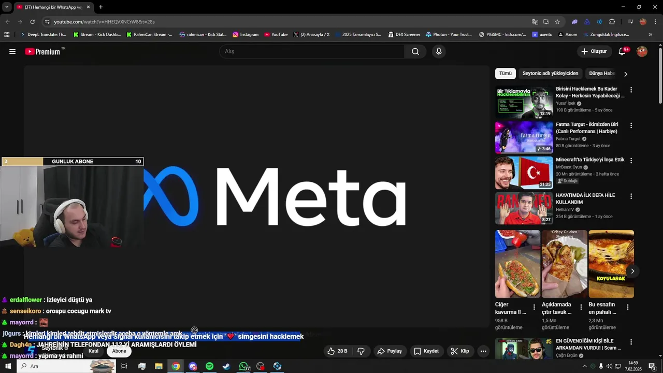The image size is (663, 373).
Task: Click the search magnifier button
Action: (x=415, y=51)
